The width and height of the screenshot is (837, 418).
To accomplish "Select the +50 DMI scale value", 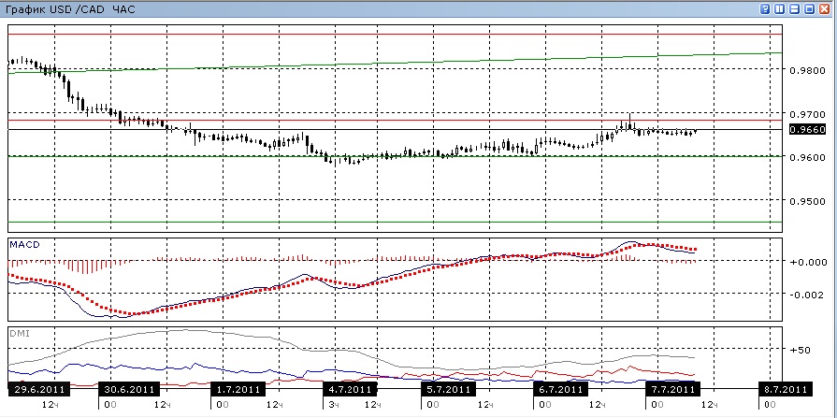I will [801, 350].
